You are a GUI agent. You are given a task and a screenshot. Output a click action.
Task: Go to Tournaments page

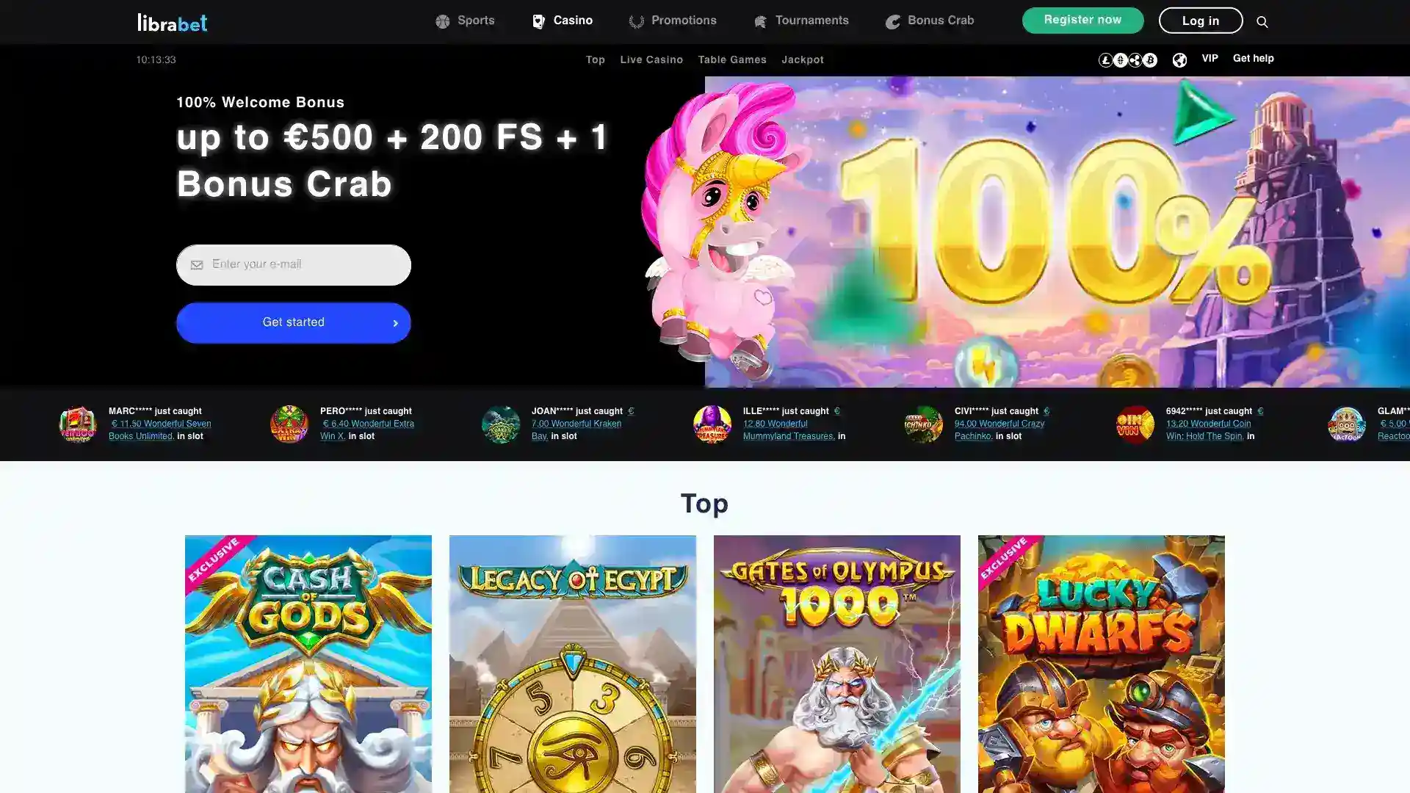click(801, 21)
